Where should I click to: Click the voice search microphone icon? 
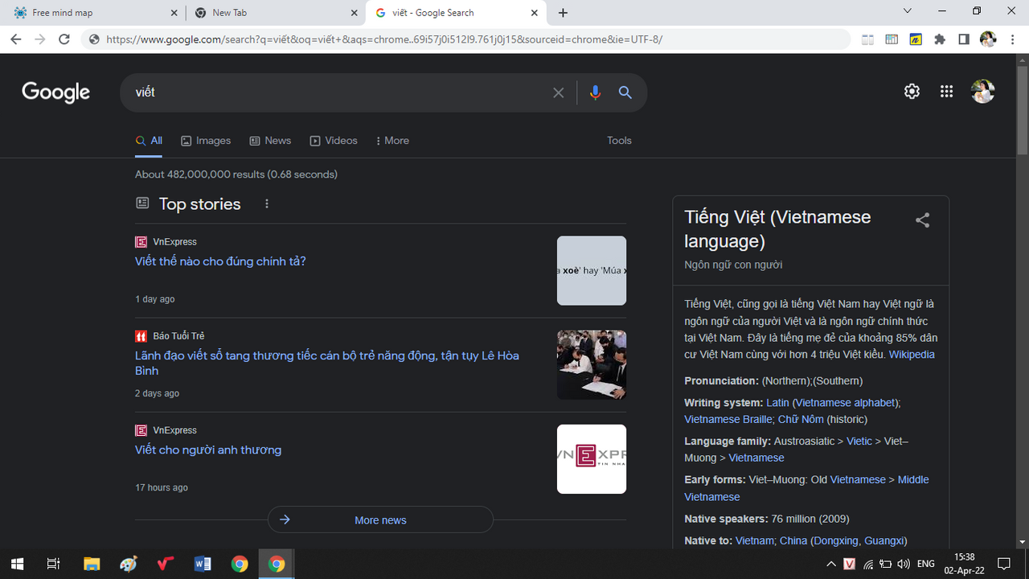[x=595, y=92]
